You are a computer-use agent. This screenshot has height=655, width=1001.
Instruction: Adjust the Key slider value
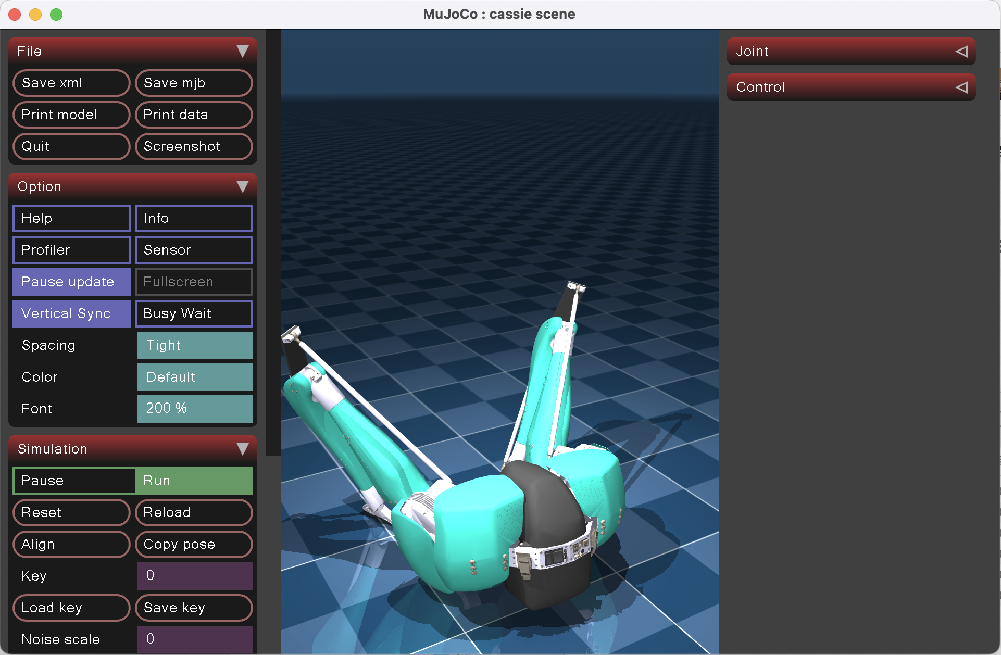click(x=195, y=576)
